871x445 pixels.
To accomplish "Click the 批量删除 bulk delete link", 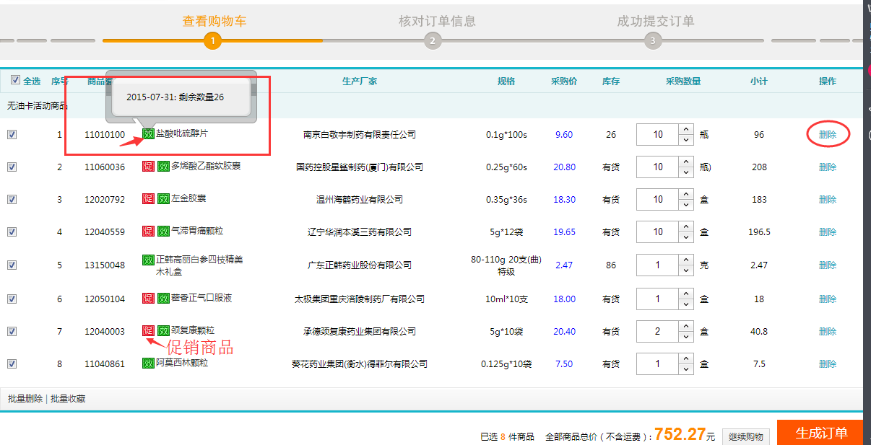I will coord(25,398).
